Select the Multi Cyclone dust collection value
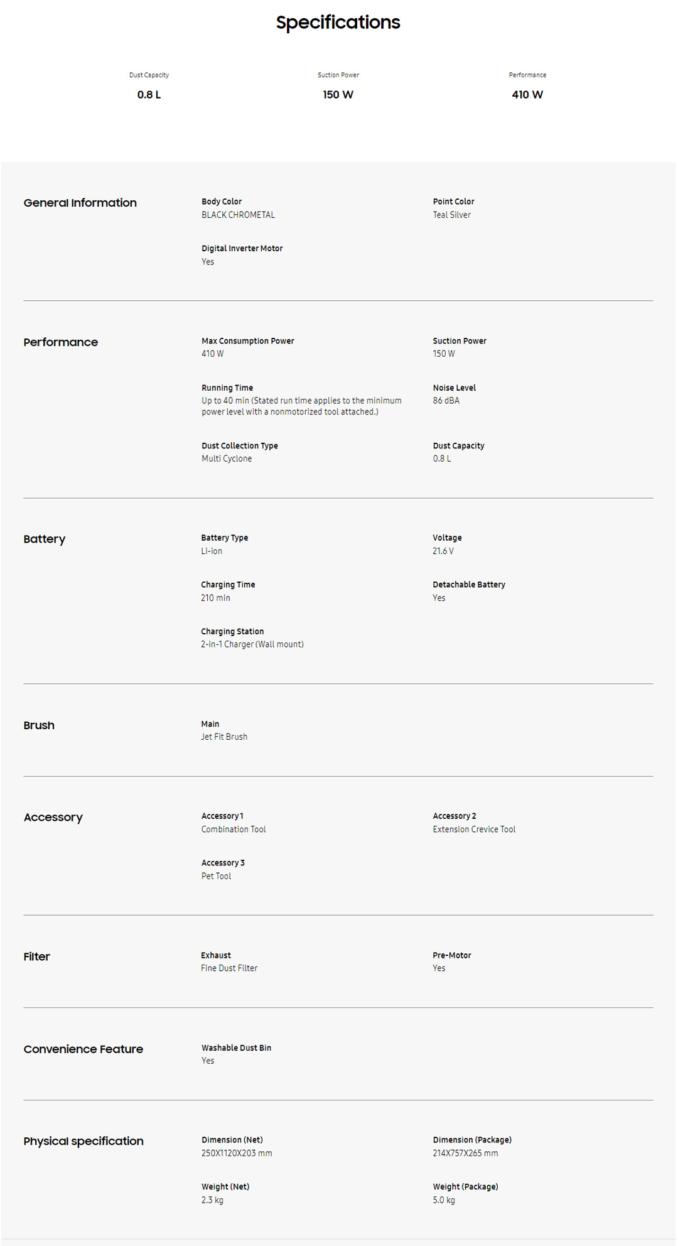678x1246 pixels. (x=227, y=459)
